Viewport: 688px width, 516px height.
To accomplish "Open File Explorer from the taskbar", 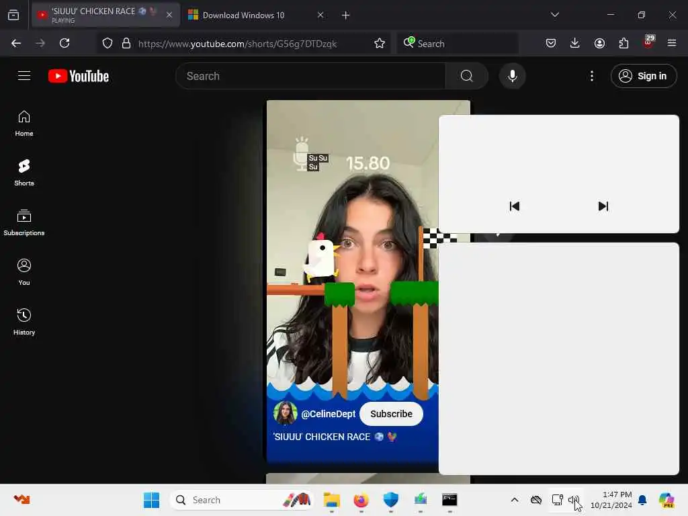I will coord(332,500).
